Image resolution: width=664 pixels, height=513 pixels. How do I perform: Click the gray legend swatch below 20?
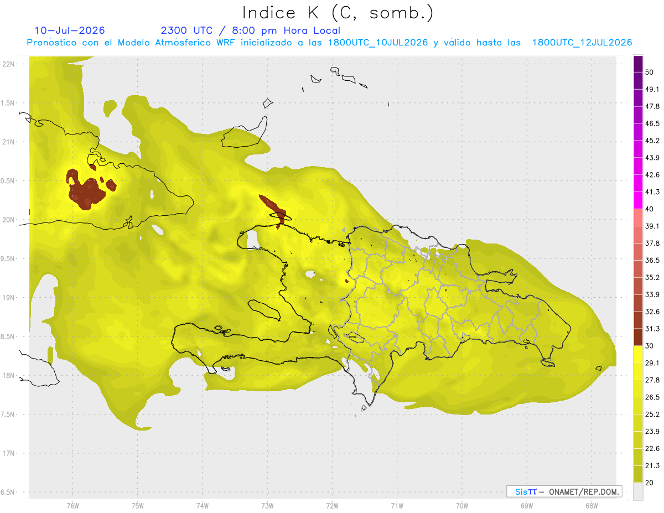[638, 491]
